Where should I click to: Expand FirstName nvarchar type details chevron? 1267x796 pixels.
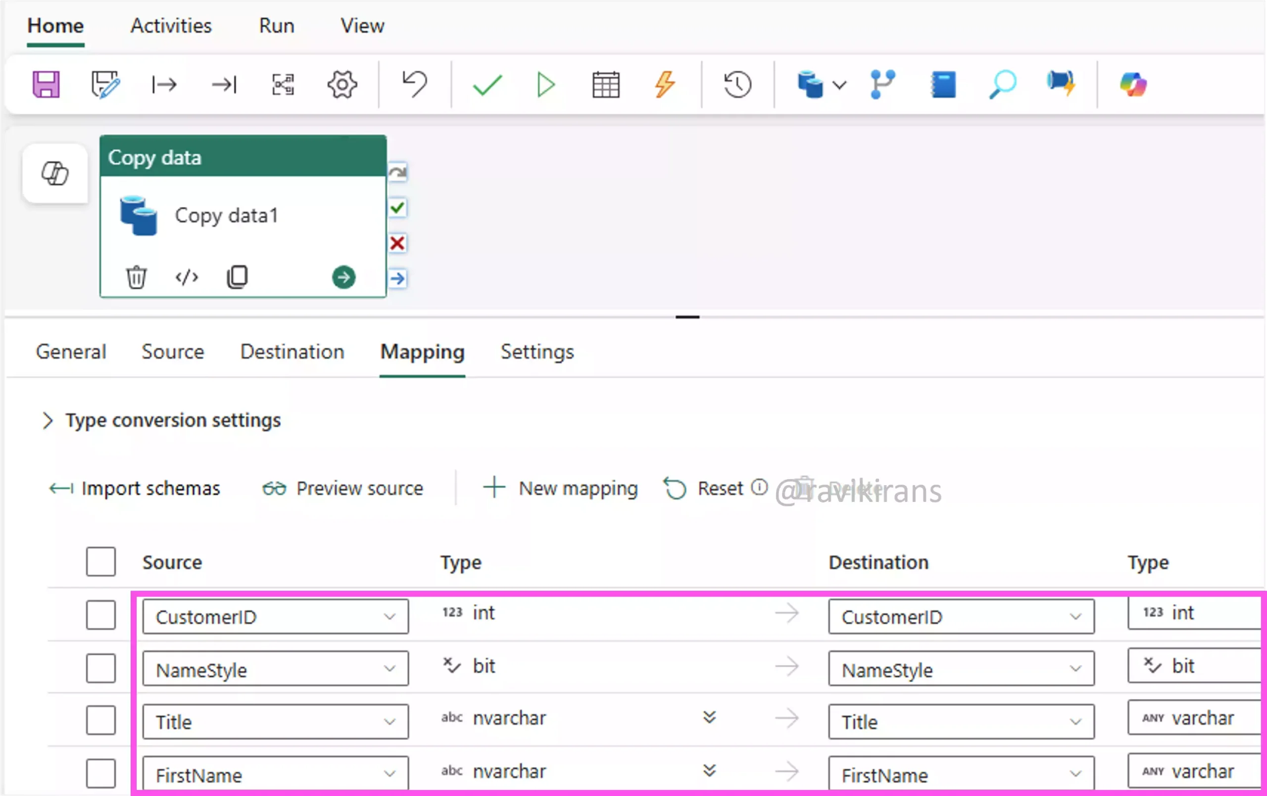(x=709, y=771)
